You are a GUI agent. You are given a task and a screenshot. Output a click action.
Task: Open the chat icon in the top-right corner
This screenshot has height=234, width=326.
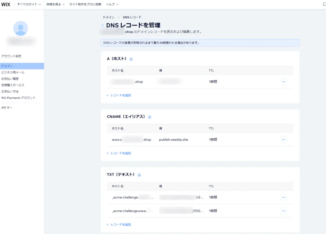(x=324, y=4)
